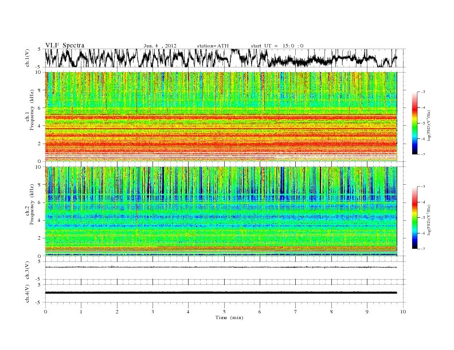Image resolution: width=454 pixels, height=350 pixels.
Task: Click the "-3" label on the ch.1 colorbar
Action: tap(422, 92)
